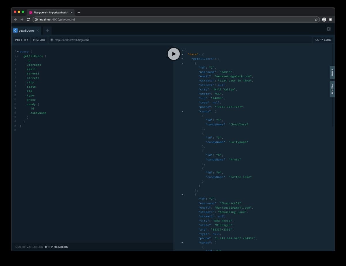Click the query tab's Q icon
This screenshot has width=346, height=266.
point(15,30)
